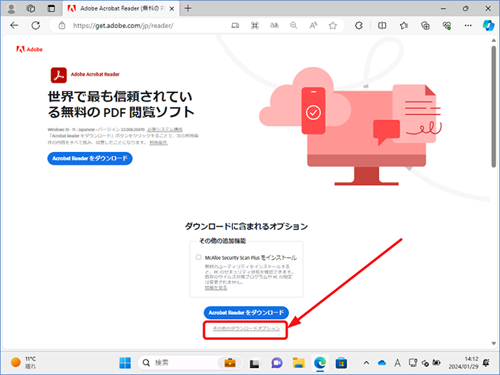The image size is (500, 375).
Task: Click the page vertical scrollbar thumb
Action: click(494, 107)
